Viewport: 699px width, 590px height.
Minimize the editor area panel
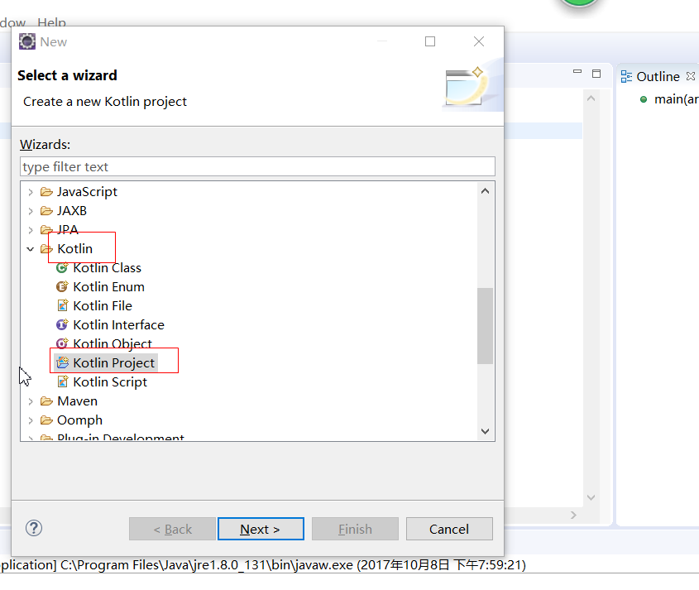577,71
